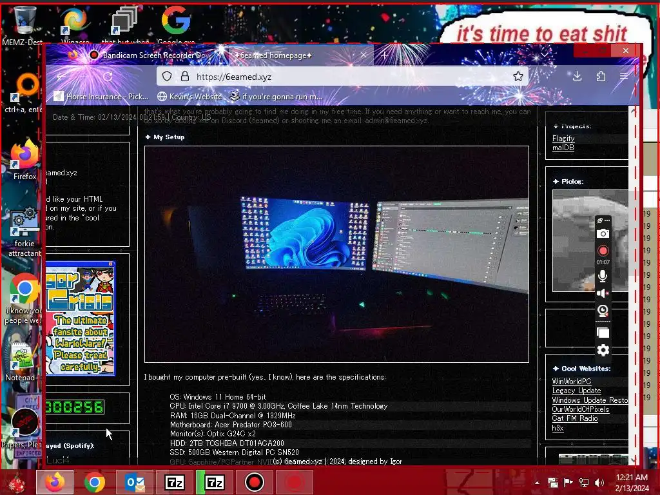The width and height of the screenshot is (660, 495).
Task: Click the Recycle Bin desktop icon
Action: (24, 20)
